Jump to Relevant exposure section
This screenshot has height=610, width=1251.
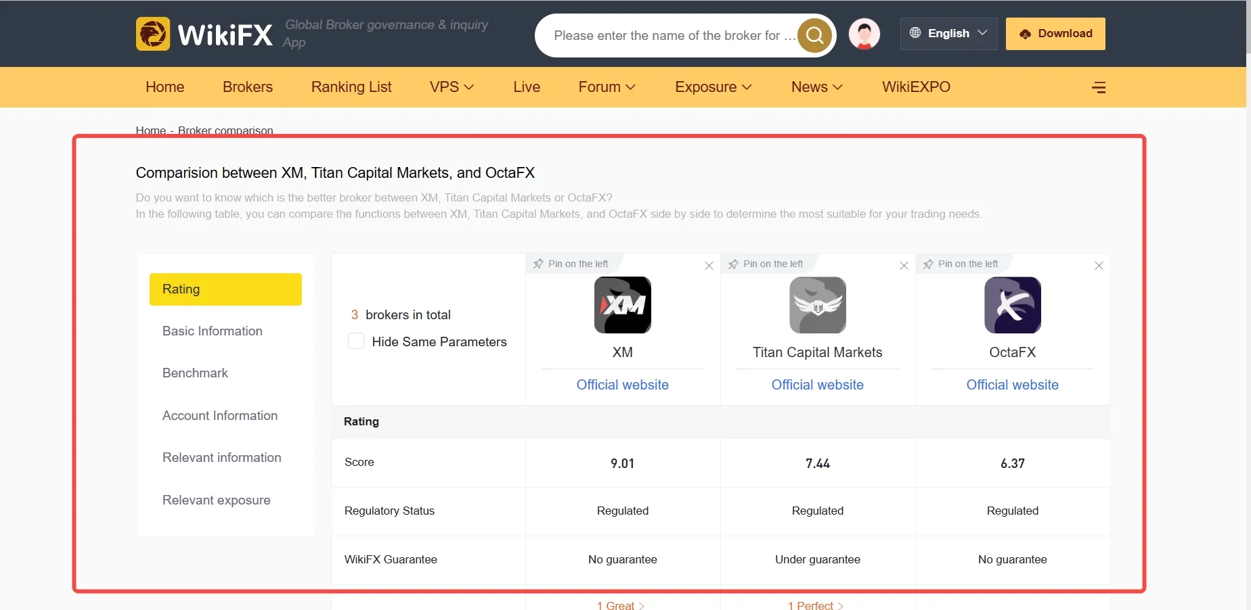pos(217,500)
